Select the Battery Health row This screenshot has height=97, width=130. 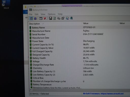[x=79, y=58]
